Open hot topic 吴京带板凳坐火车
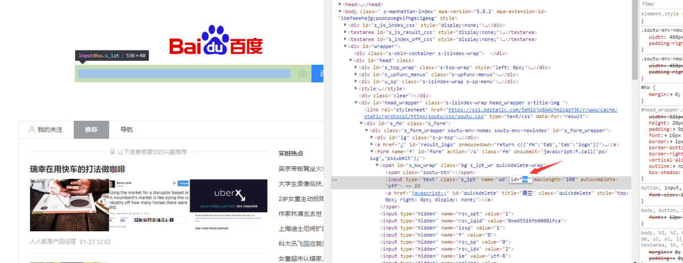 pos(301,169)
